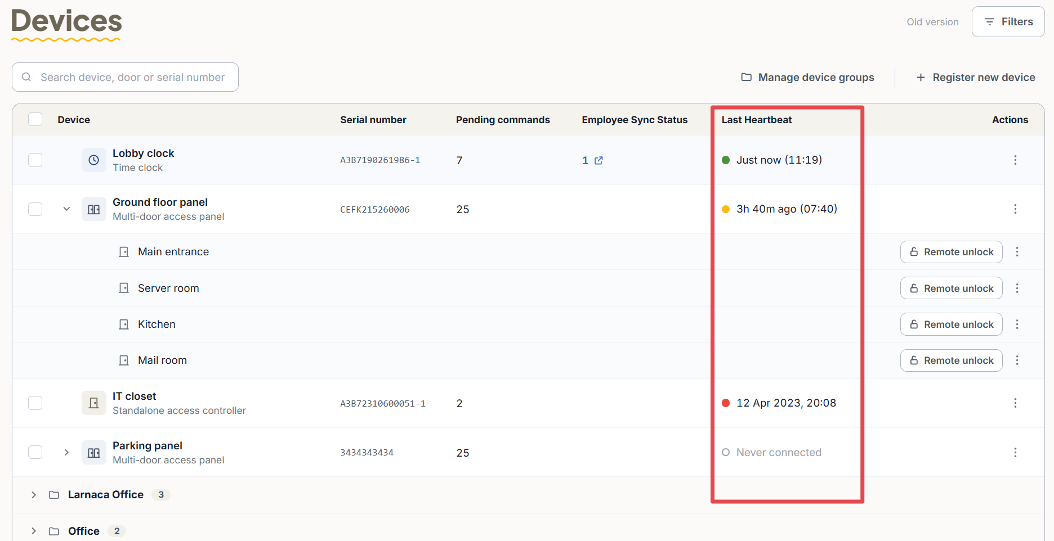This screenshot has width=1054, height=541.
Task: Click the search magnifier icon
Action: coord(26,77)
